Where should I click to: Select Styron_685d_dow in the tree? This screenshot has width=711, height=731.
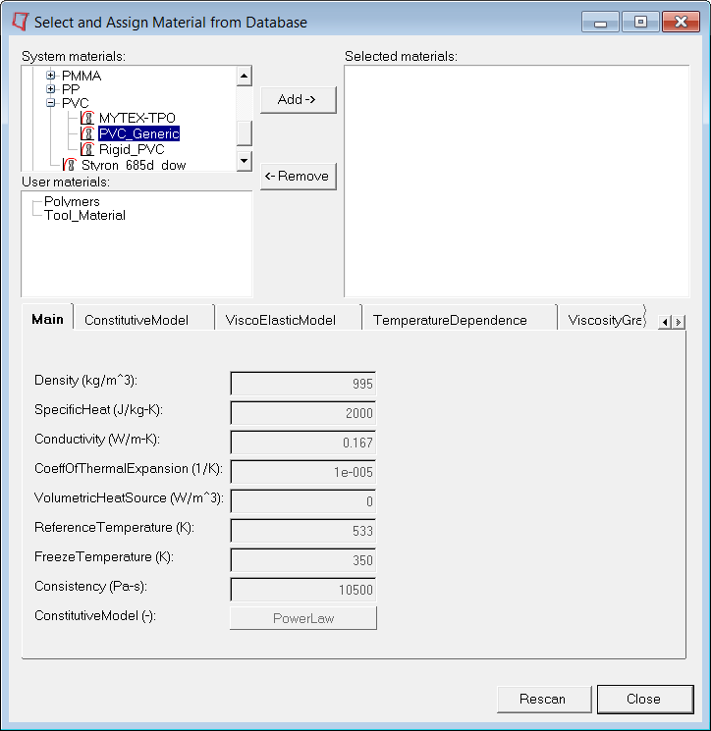pos(134,165)
